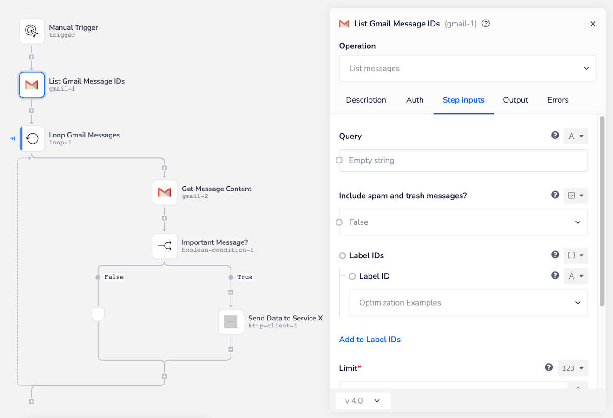Click the Loop Gmail Messages loop icon
This screenshot has width=613, height=418.
[x=32, y=138]
